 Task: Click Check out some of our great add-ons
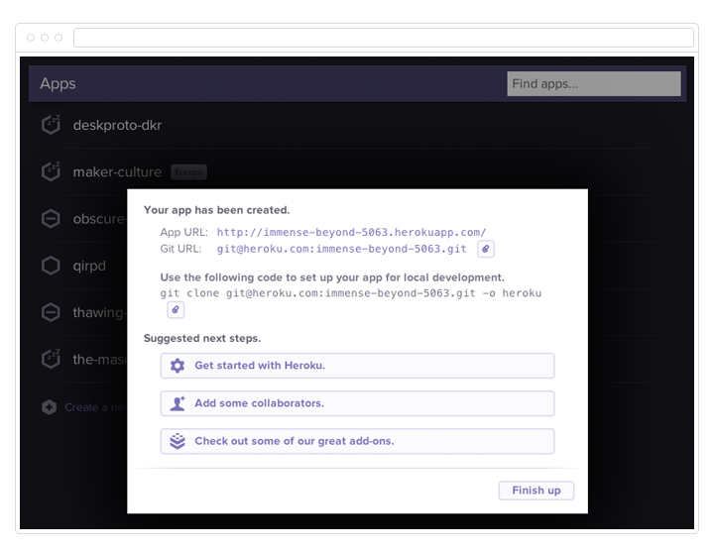point(357,441)
